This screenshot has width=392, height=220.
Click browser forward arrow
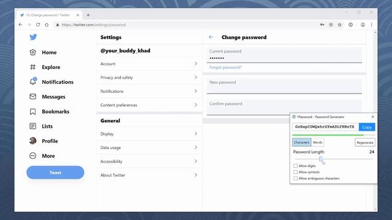[x=29, y=24]
